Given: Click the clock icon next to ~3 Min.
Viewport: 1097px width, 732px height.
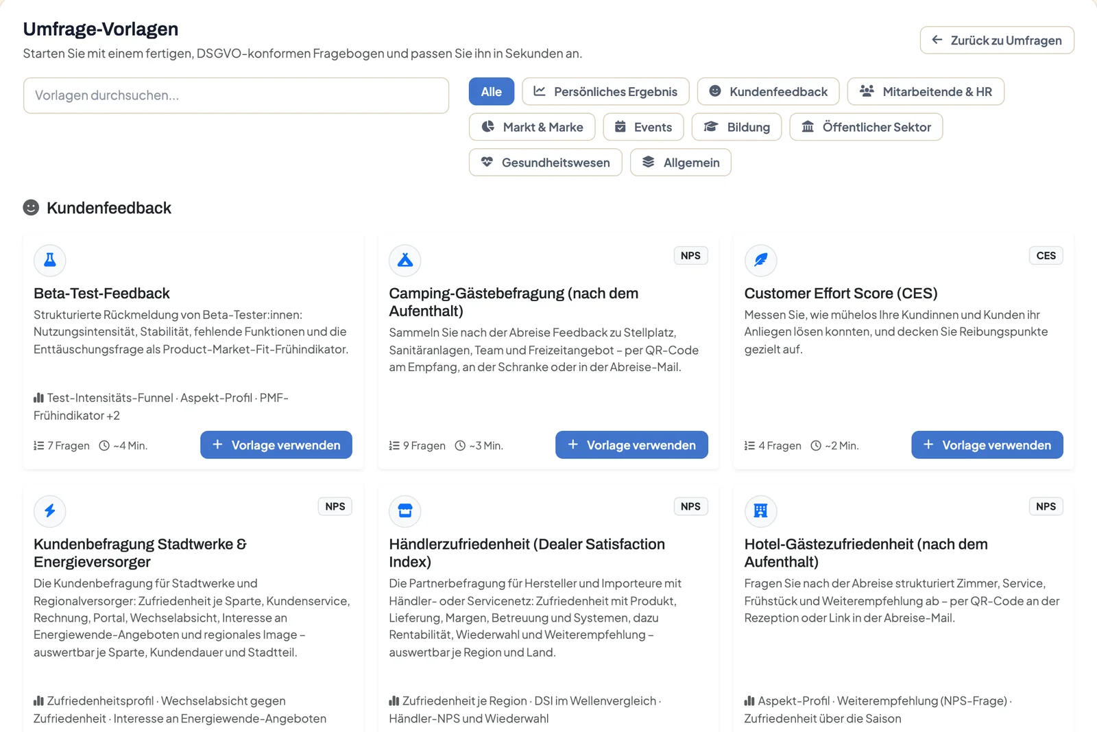Looking at the screenshot, I should tap(461, 445).
